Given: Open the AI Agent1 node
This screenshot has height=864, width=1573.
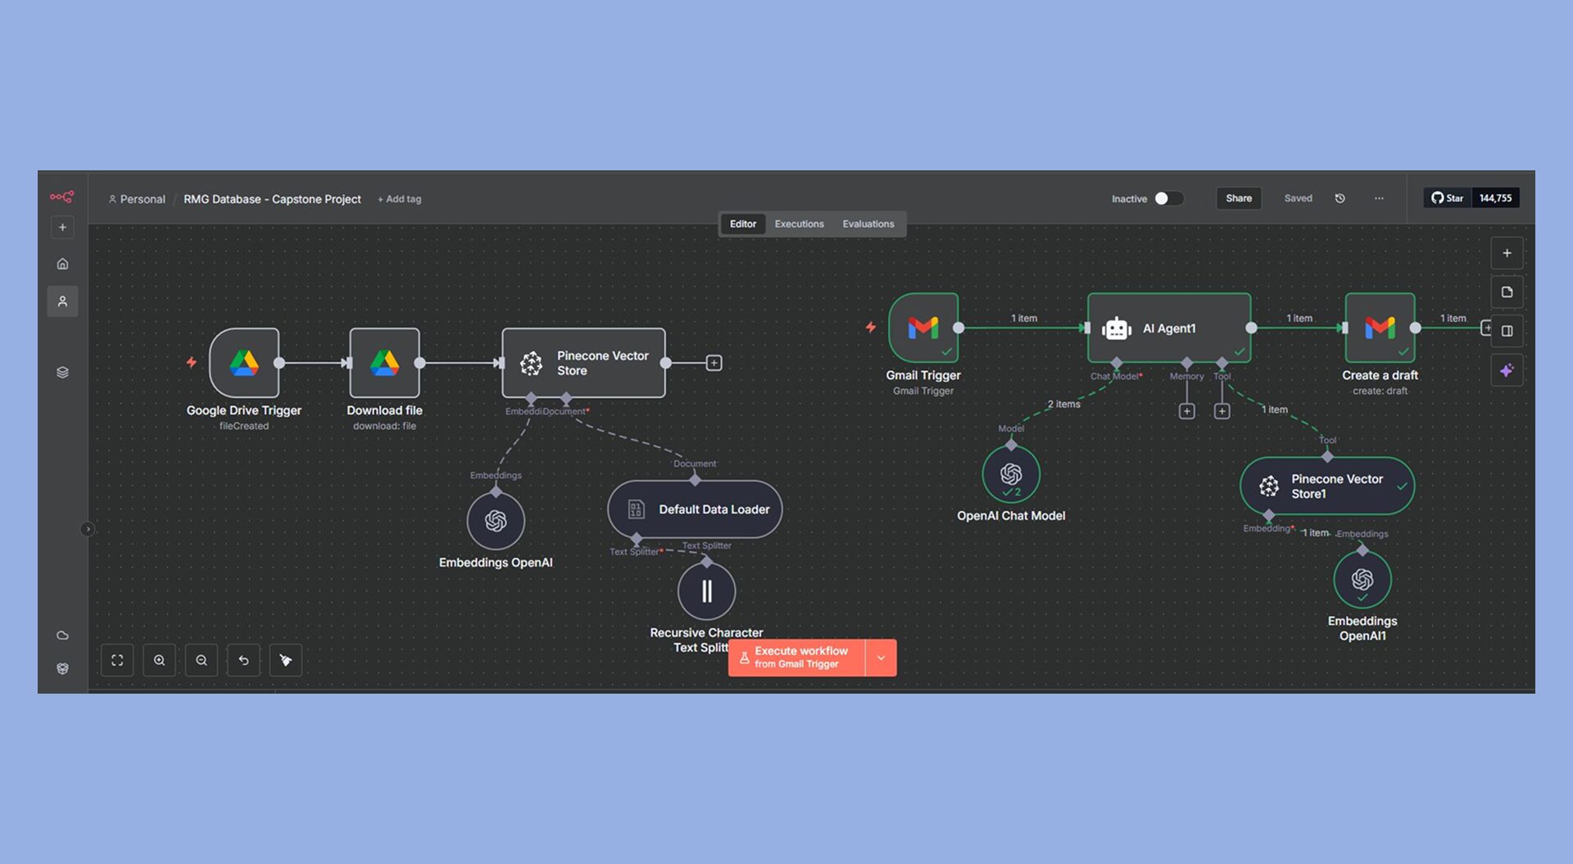Looking at the screenshot, I should pyautogui.click(x=1169, y=328).
